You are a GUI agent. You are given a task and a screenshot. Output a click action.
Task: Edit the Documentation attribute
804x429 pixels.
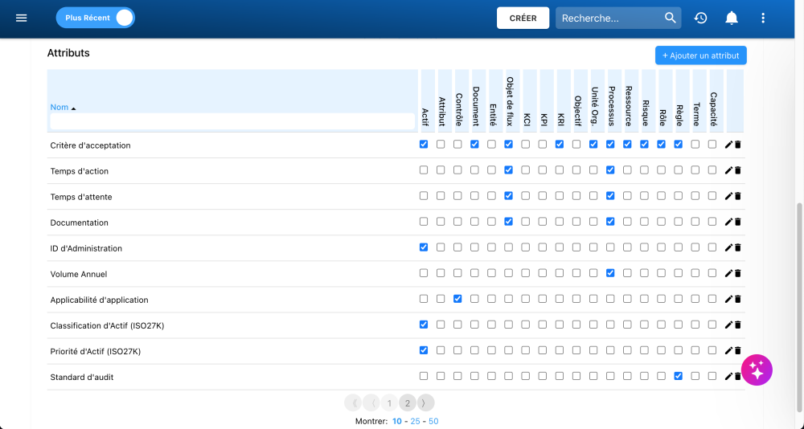pyautogui.click(x=728, y=222)
